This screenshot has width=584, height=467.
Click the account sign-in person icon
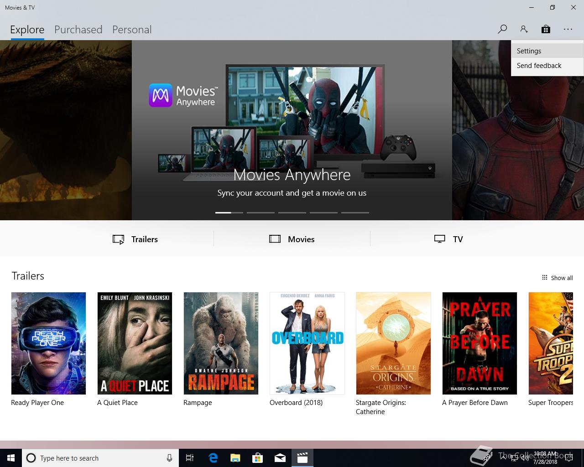[x=524, y=29]
